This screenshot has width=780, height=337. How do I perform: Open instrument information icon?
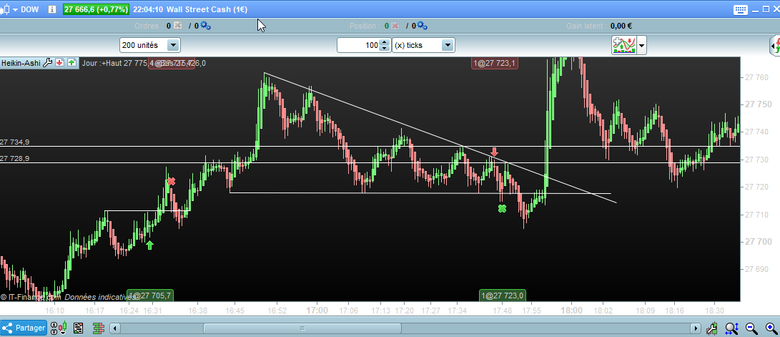click(51, 9)
